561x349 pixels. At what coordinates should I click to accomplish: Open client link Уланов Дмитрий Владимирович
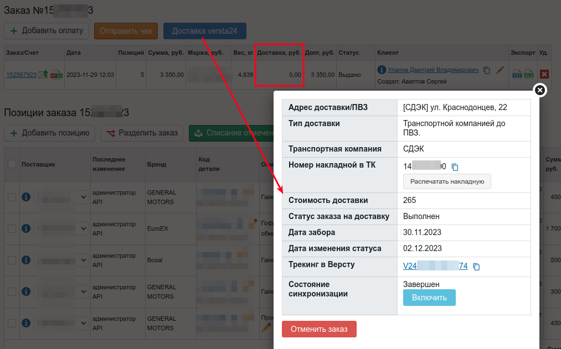pos(433,70)
